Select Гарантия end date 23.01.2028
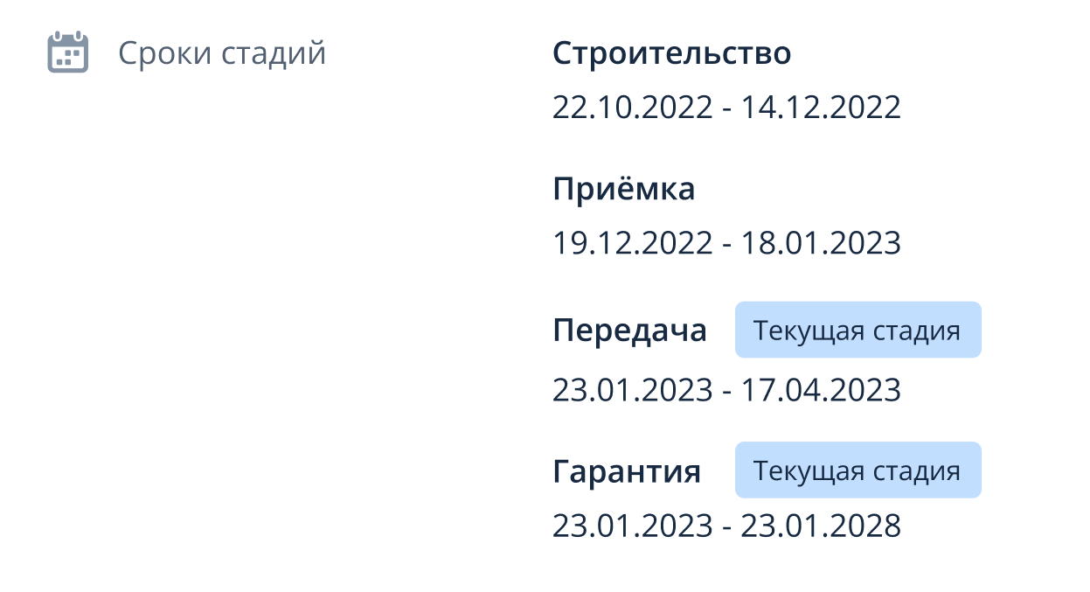The width and height of the screenshot is (1090, 592). point(821,526)
